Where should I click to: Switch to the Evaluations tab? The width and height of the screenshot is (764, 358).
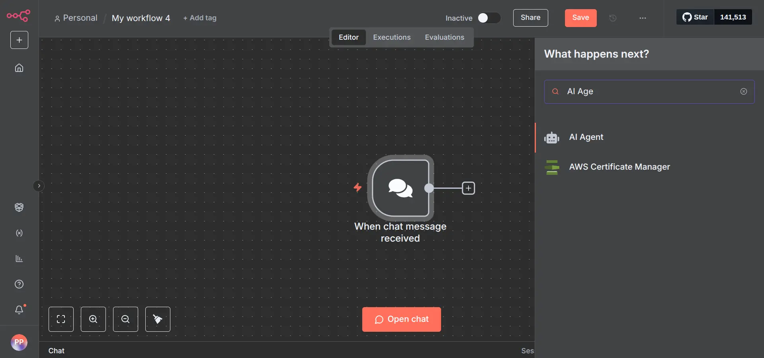[x=444, y=37]
